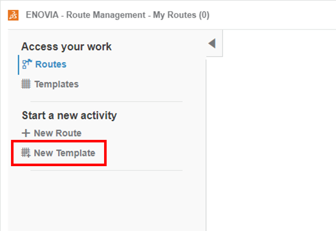Start a New Route

point(58,133)
